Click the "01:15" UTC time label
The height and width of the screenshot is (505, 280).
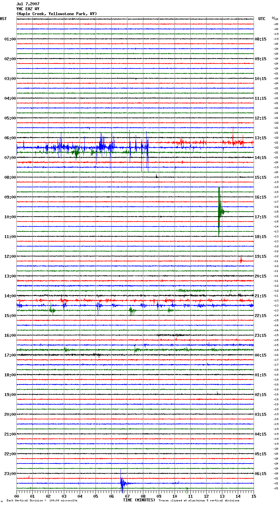tap(261, 375)
